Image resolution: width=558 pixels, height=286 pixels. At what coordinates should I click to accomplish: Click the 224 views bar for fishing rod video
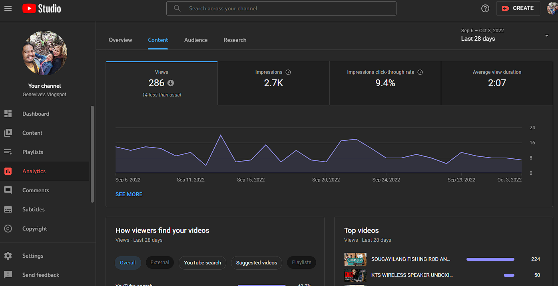coord(490,259)
